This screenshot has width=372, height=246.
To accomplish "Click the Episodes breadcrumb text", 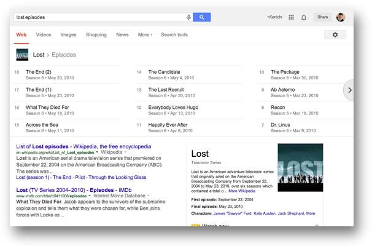I will (x=64, y=55).
